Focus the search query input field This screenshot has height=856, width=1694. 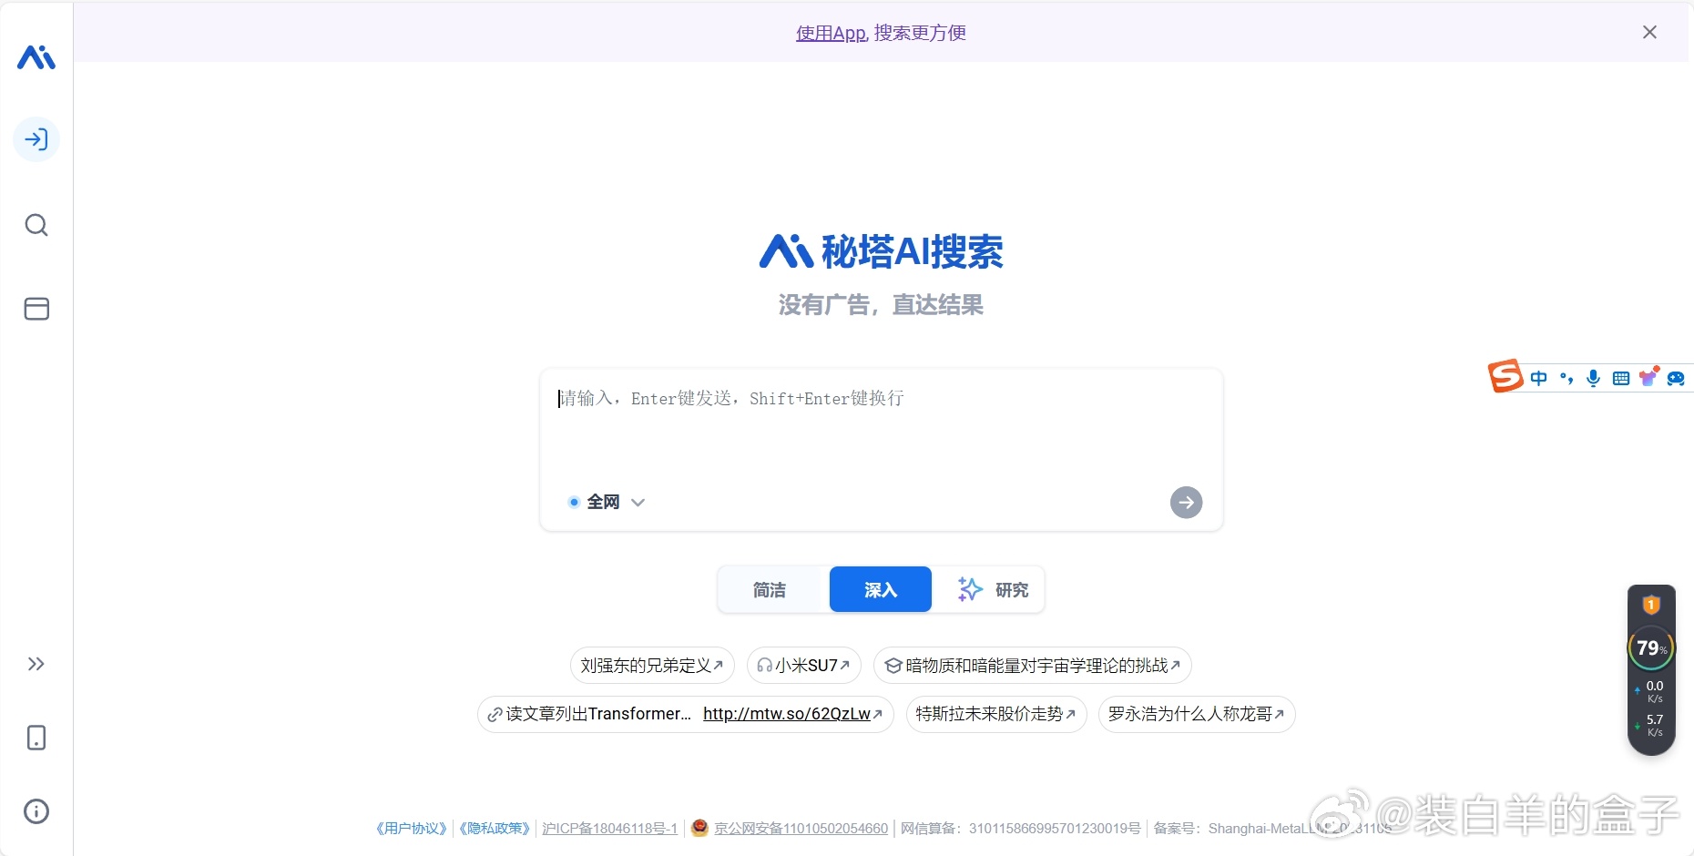point(881,398)
